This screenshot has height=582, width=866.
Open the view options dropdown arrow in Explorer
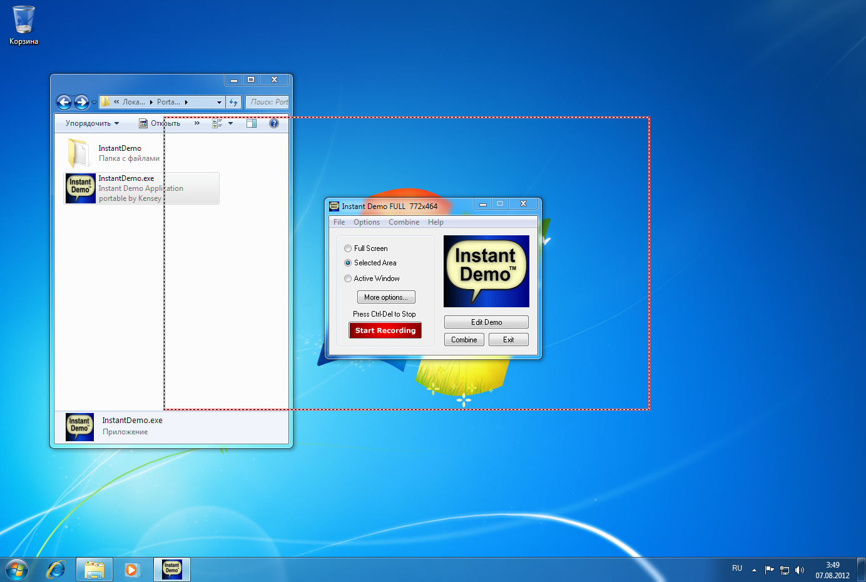tap(230, 123)
